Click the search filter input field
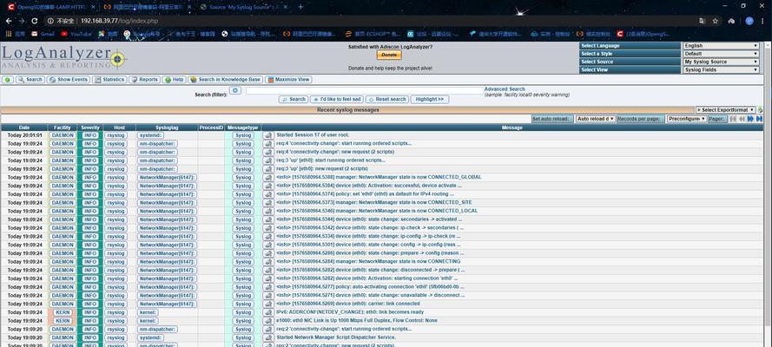The height and width of the screenshot is (347, 772). coord(365,91)
